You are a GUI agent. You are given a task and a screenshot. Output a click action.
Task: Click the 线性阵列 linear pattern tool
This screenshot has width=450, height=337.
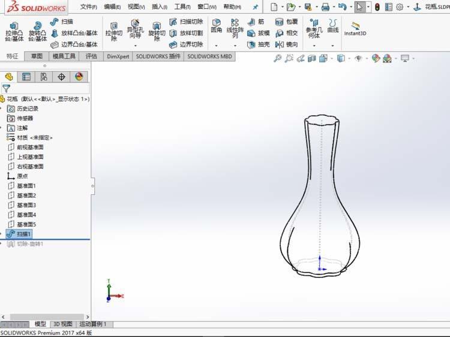coord(235,28)
